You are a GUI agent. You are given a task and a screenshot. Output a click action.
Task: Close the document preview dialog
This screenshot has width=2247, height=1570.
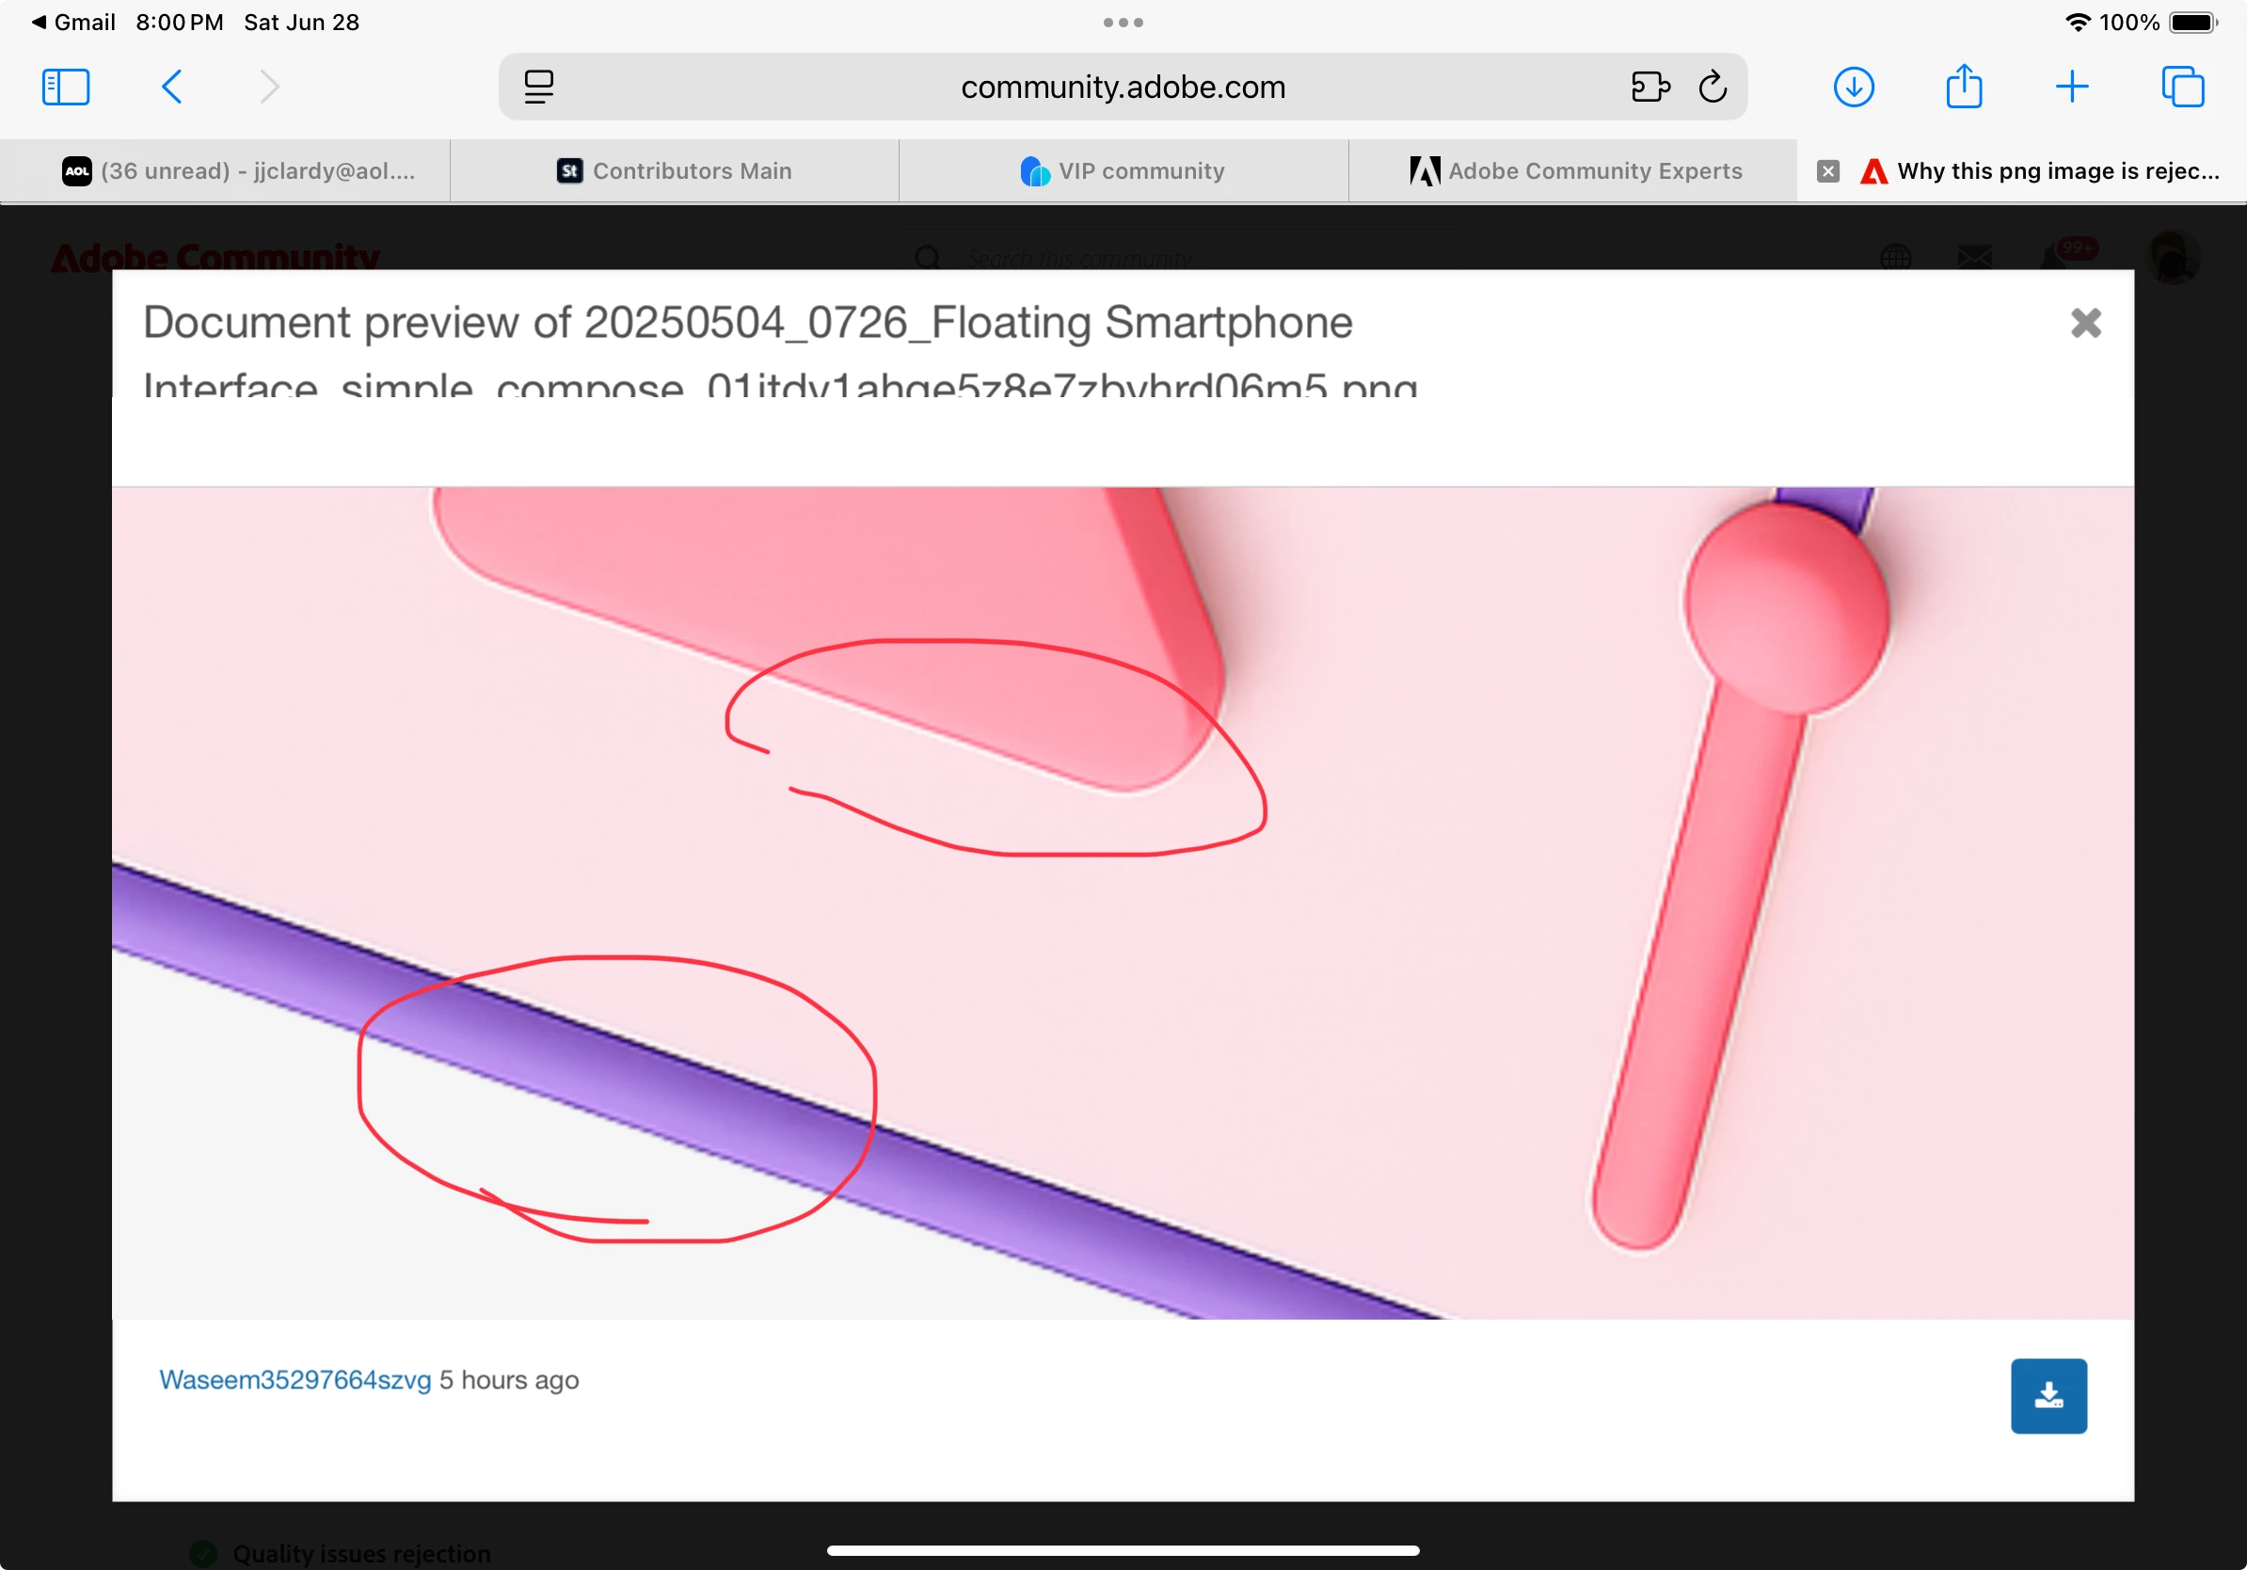(x=2085, y=323)
